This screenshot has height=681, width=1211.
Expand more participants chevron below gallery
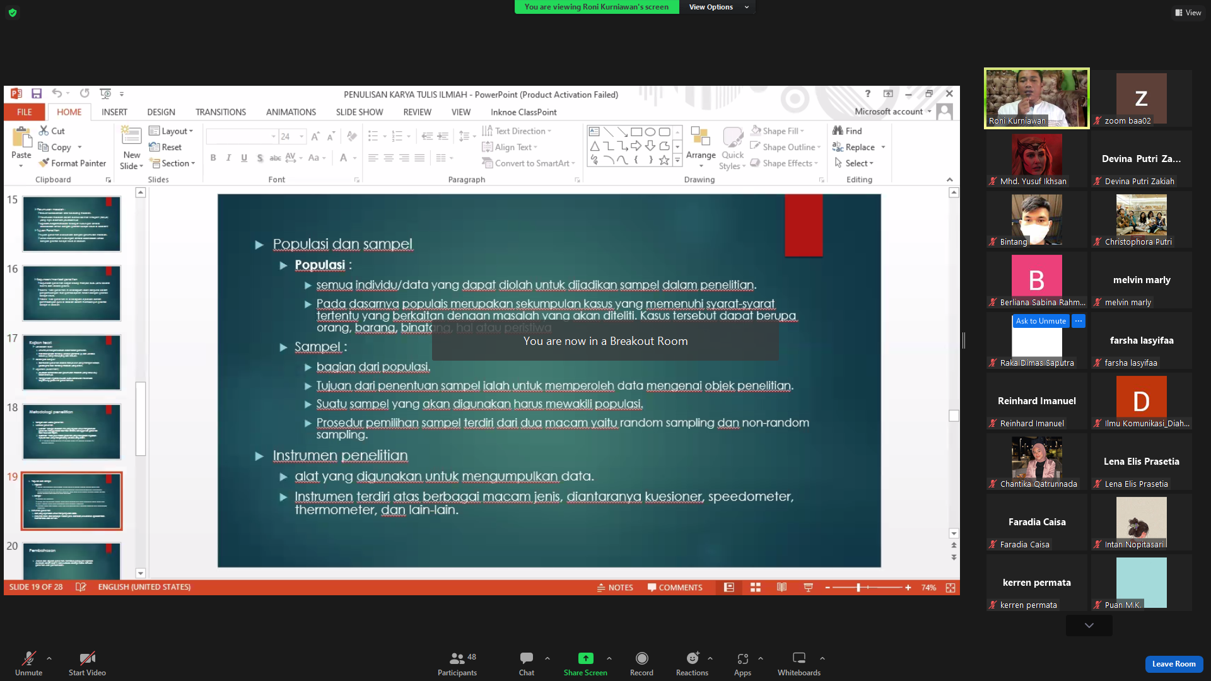[x=1089, y=626]
